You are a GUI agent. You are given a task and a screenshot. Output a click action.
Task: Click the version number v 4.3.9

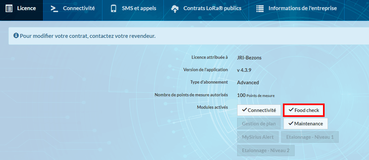coord(244,70)
